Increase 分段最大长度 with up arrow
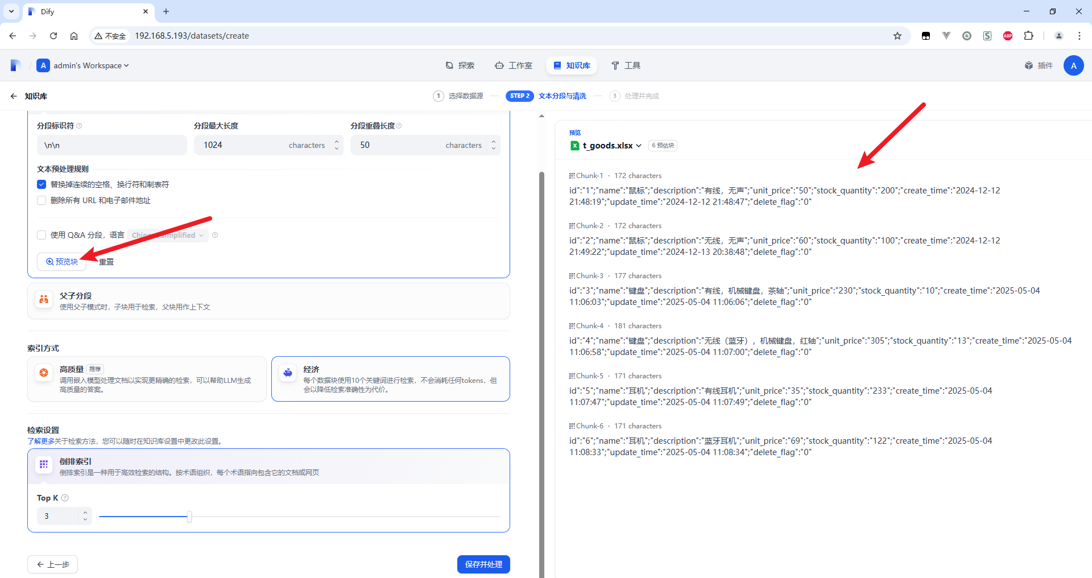1092x578 pixels. [x=337, y=141]
